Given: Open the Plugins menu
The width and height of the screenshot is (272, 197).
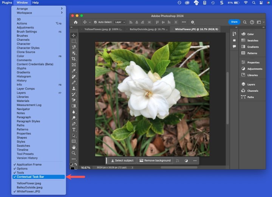Looking at the screenshot, I should (x=7, y=3).
